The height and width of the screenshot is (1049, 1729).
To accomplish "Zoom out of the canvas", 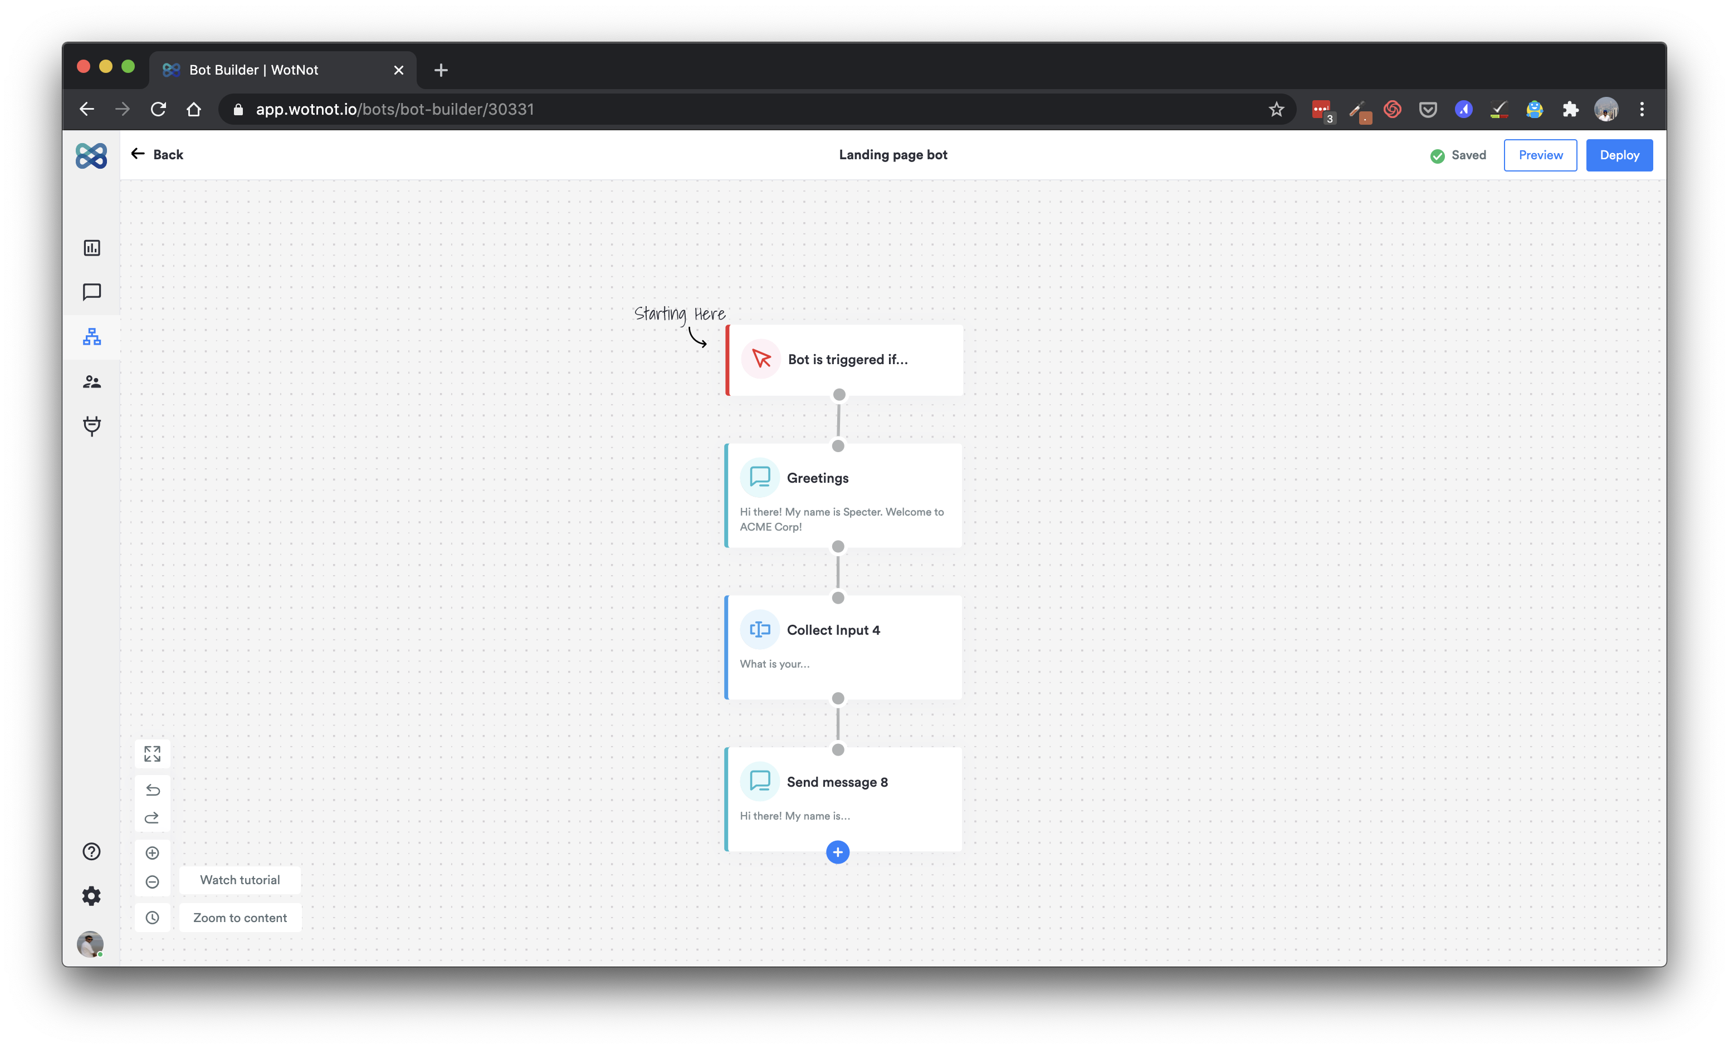I will click(152, 882).
